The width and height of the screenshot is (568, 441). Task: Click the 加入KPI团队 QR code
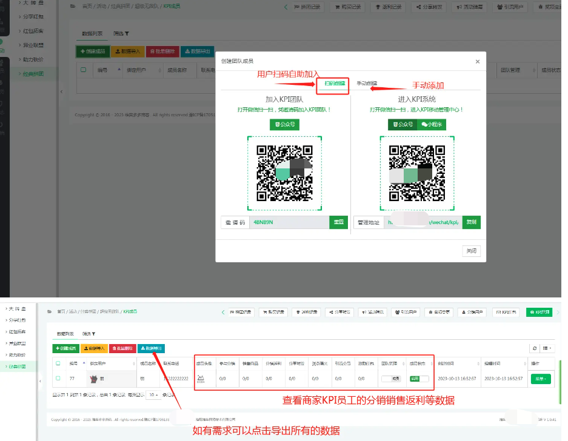click(284, 173)
